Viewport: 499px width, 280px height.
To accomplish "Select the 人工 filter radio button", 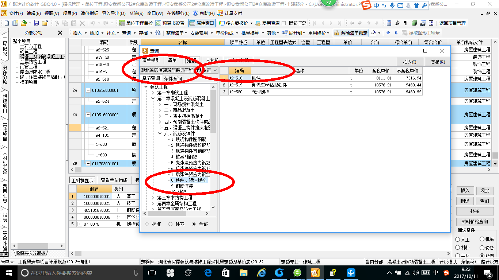I will click(458, 240).
